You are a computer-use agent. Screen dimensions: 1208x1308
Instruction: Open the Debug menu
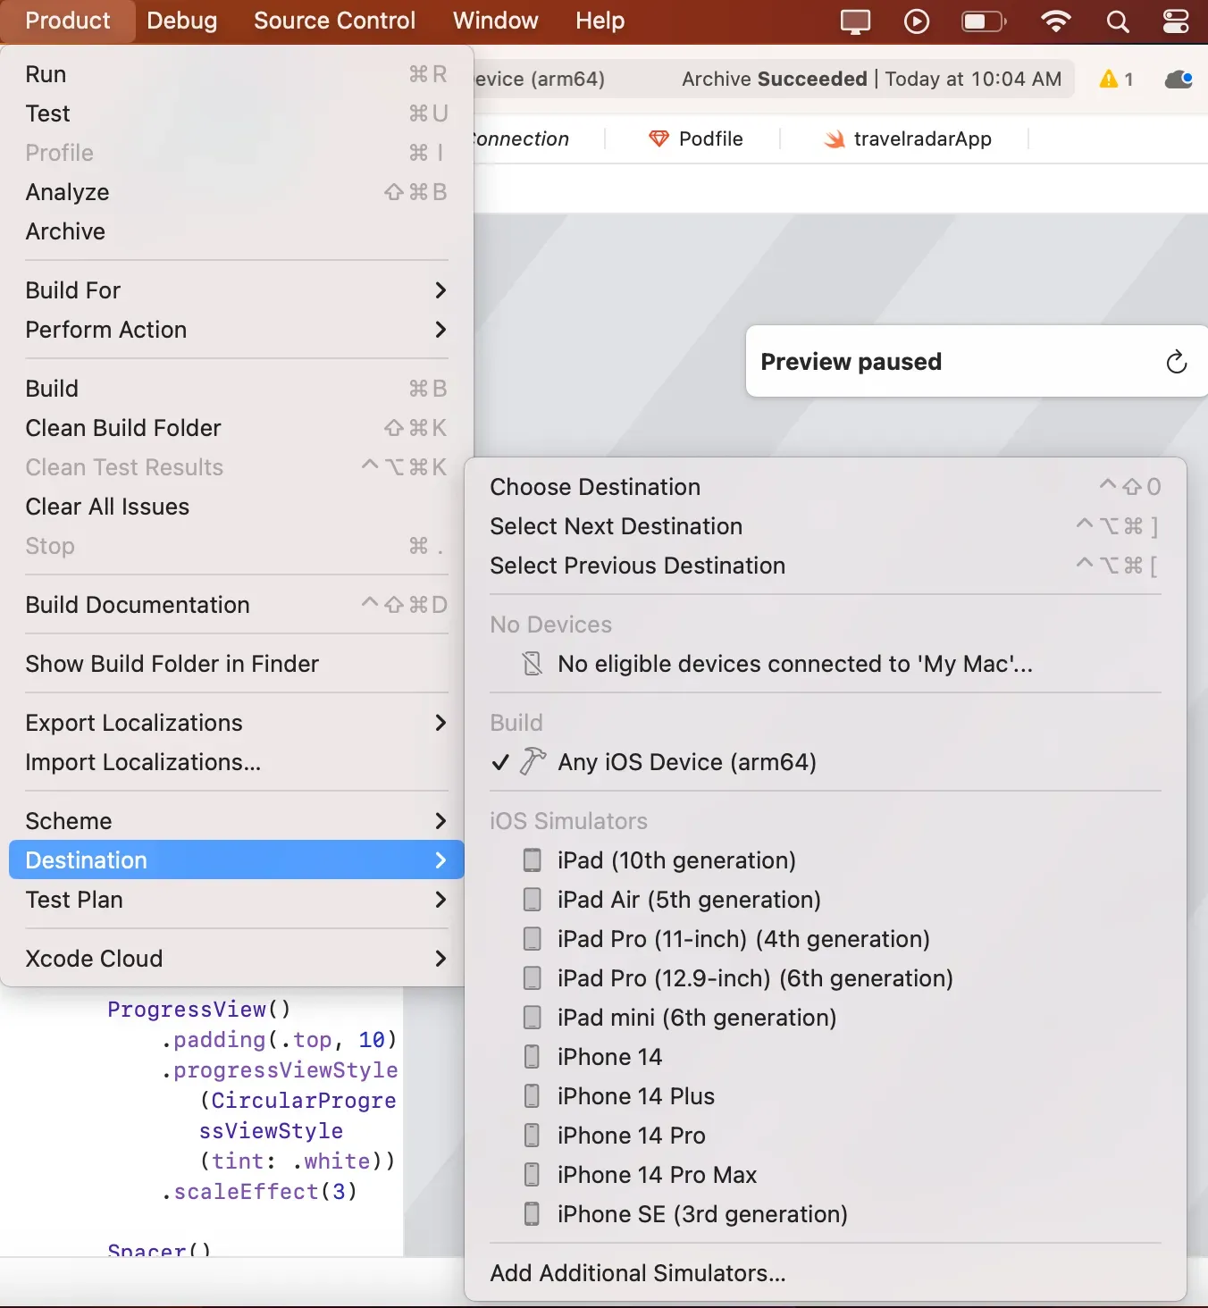coord(181,21)
